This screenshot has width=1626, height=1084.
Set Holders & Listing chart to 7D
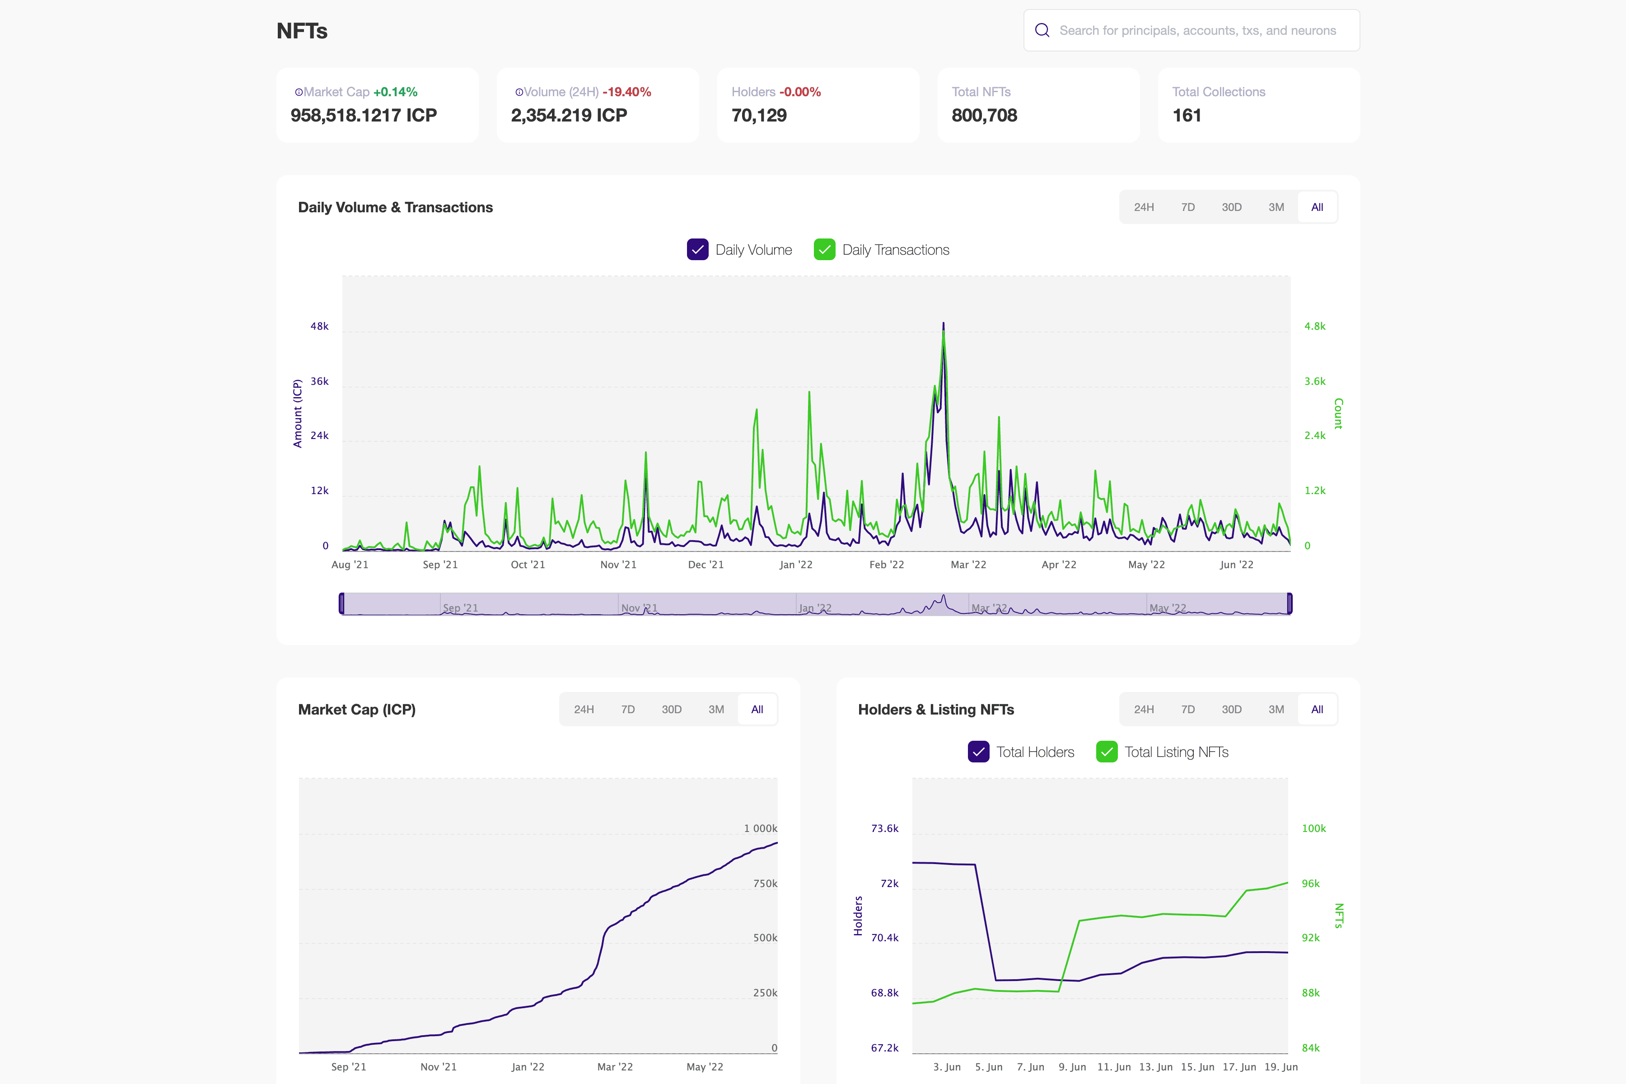pyautogui.click(x=1188, y=709)
